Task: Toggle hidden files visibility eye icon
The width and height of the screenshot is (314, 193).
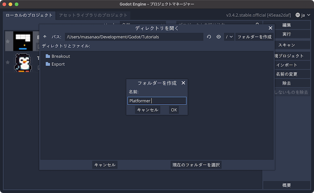Action: [x=219, y=37]
